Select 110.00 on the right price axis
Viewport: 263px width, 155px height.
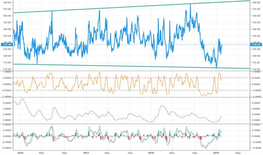tap(256, 69)
